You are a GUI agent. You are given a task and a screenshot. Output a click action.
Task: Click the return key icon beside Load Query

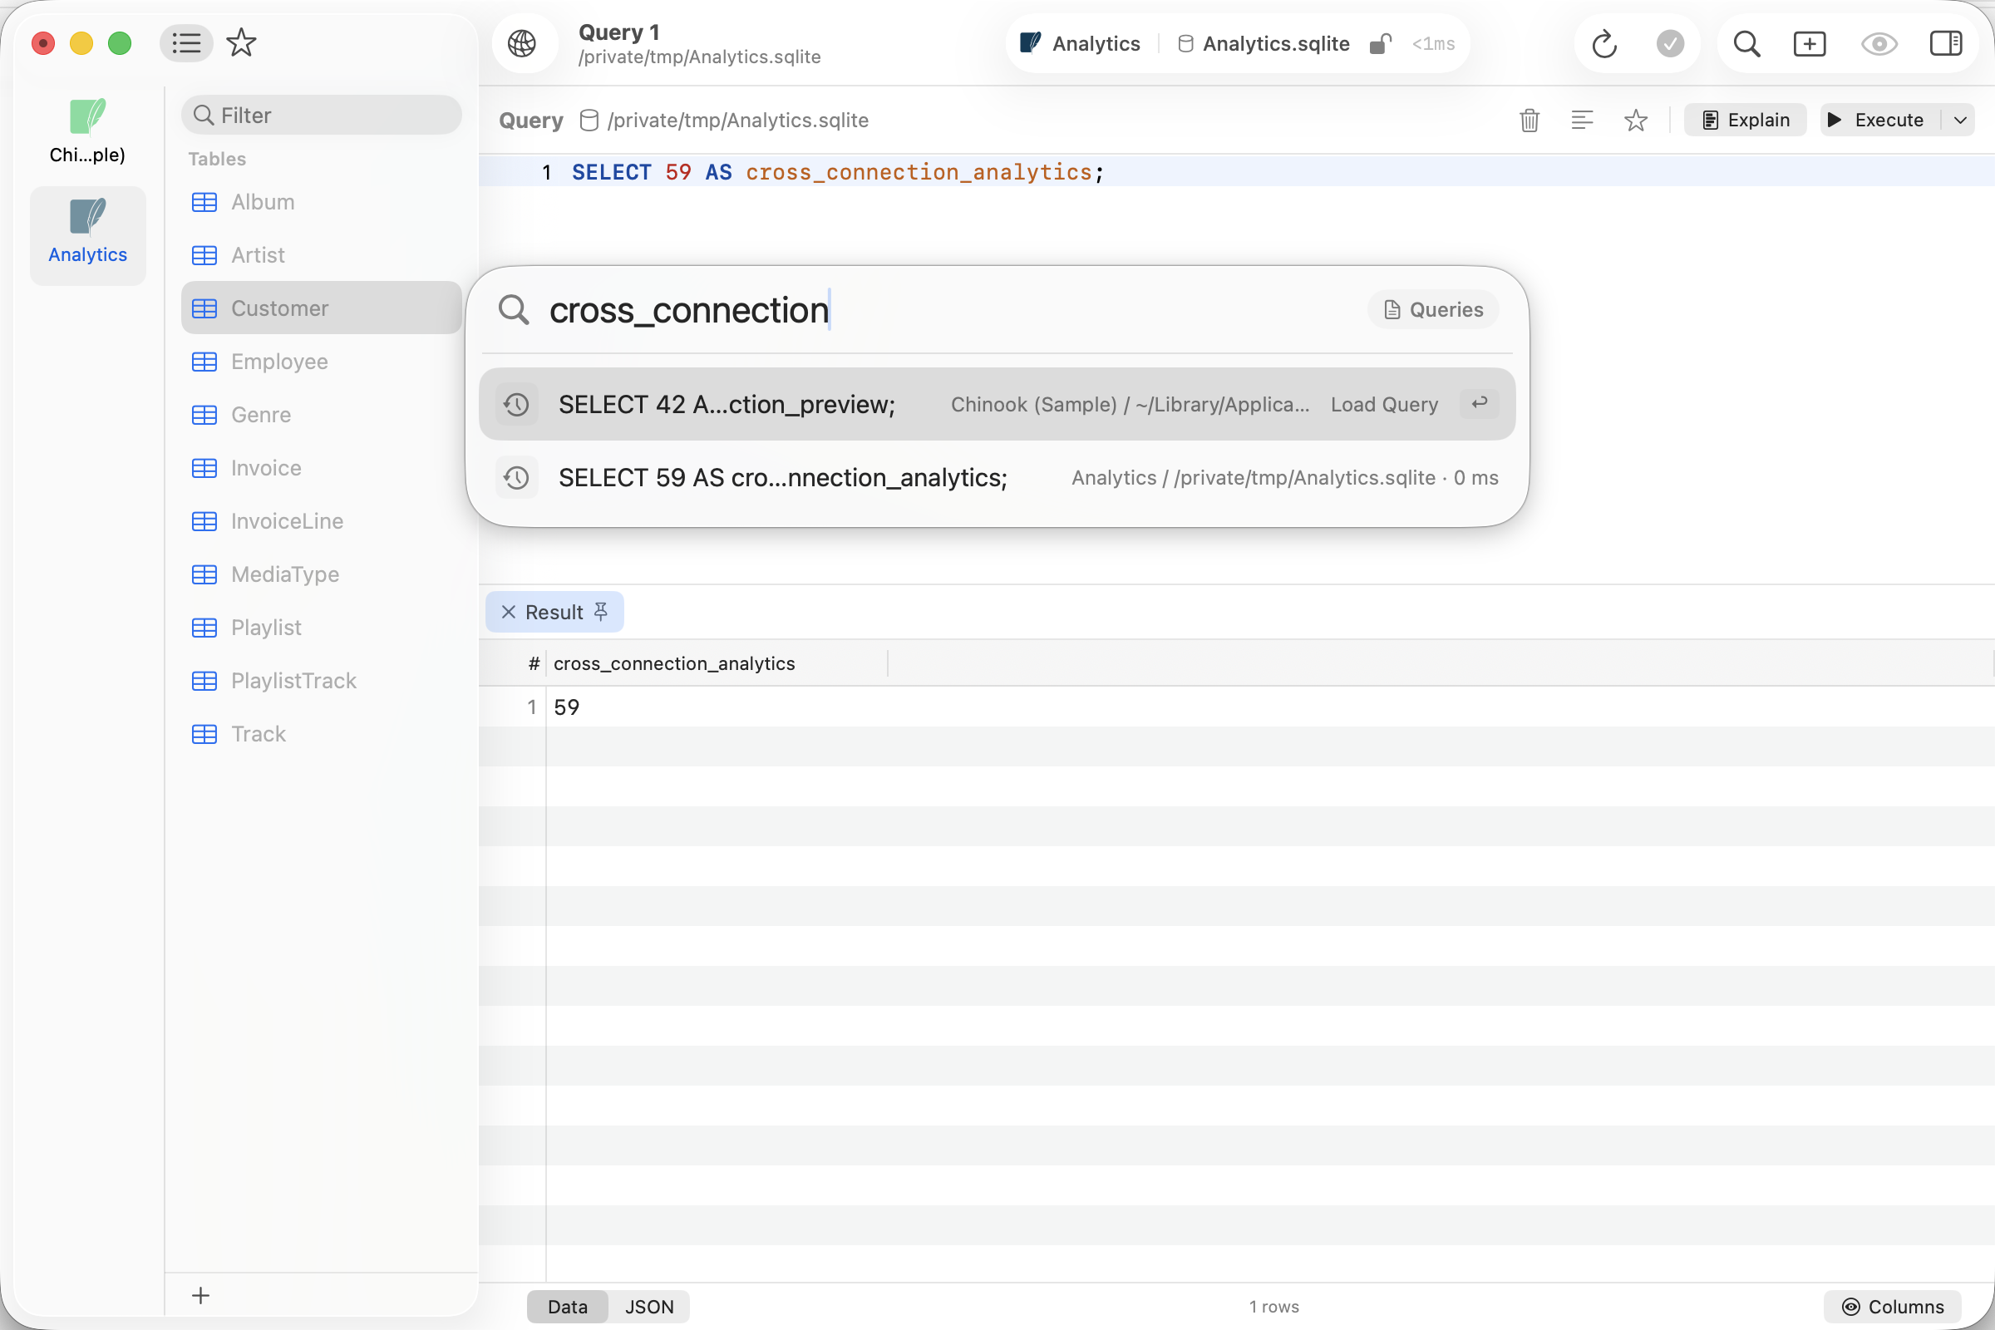coord(1480,404)
